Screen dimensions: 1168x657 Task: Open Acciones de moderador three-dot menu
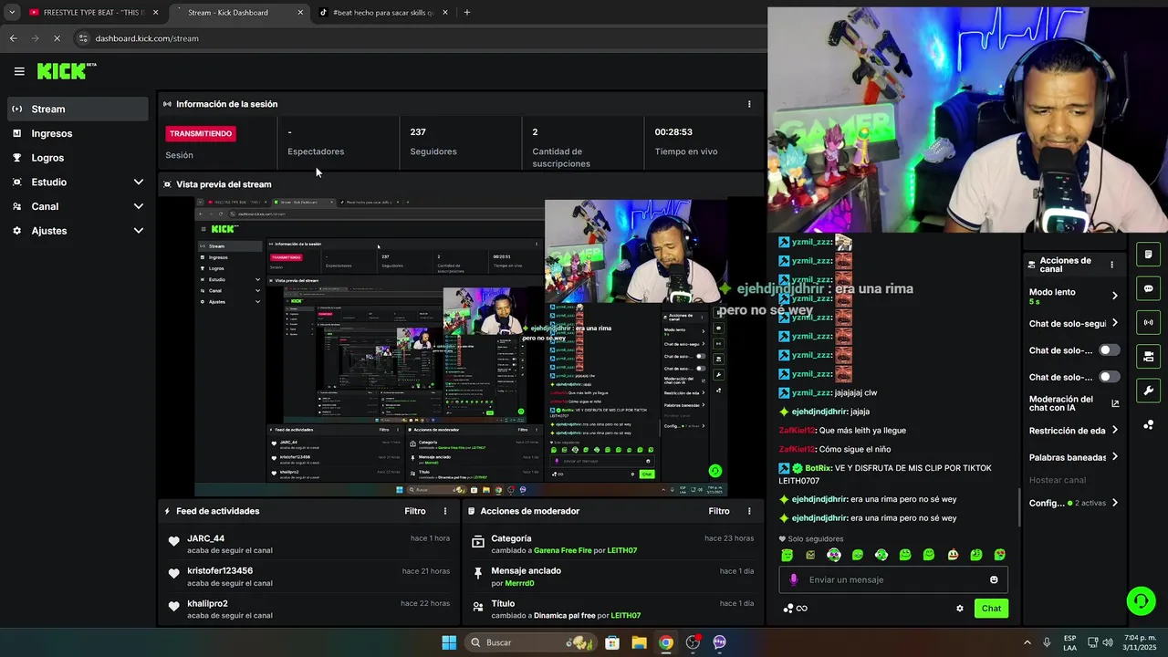(750, 511)
